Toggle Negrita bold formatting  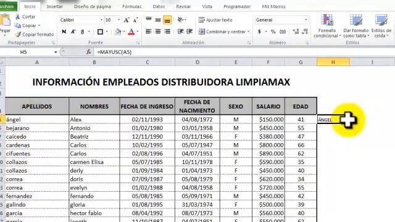64,31
